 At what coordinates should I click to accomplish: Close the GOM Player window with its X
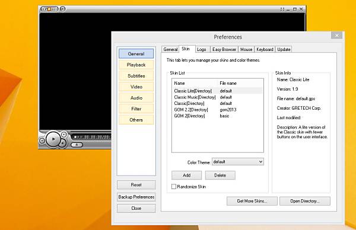click(301, 9)
